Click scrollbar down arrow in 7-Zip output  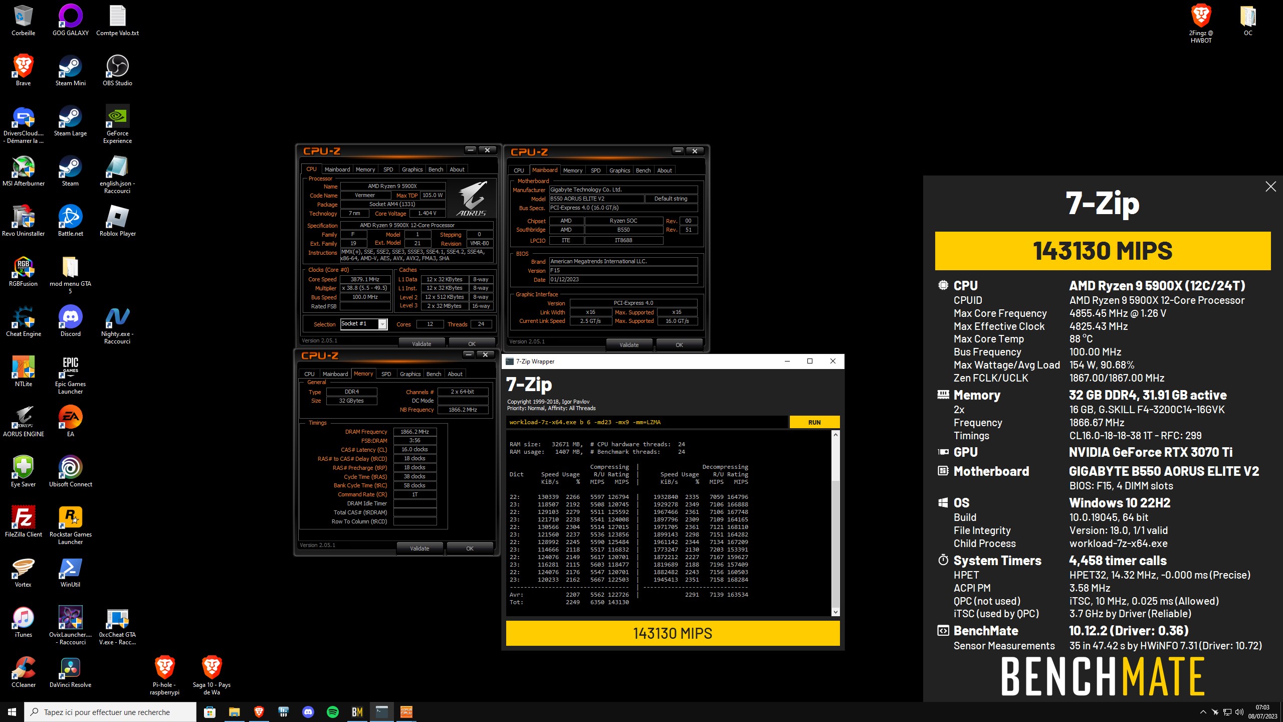click(835, 612)
